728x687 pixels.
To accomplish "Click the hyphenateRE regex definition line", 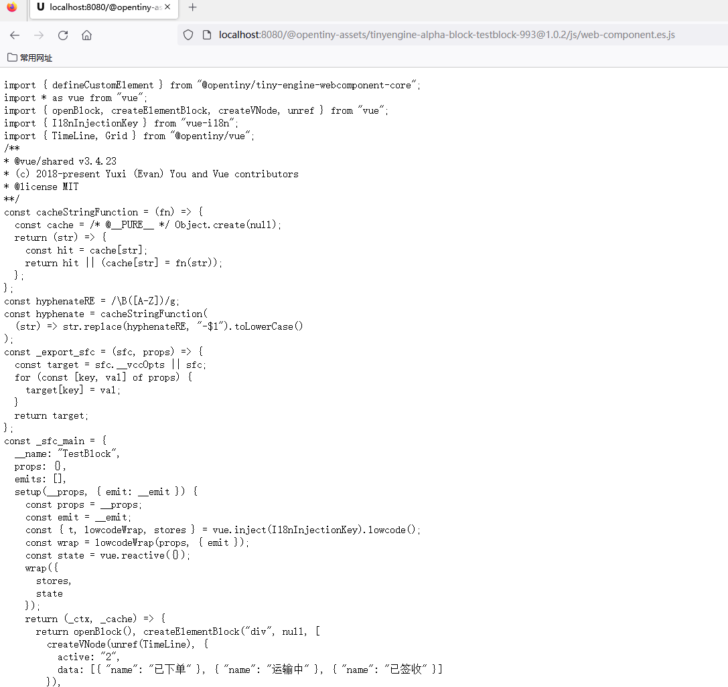I will pos(91,301).
